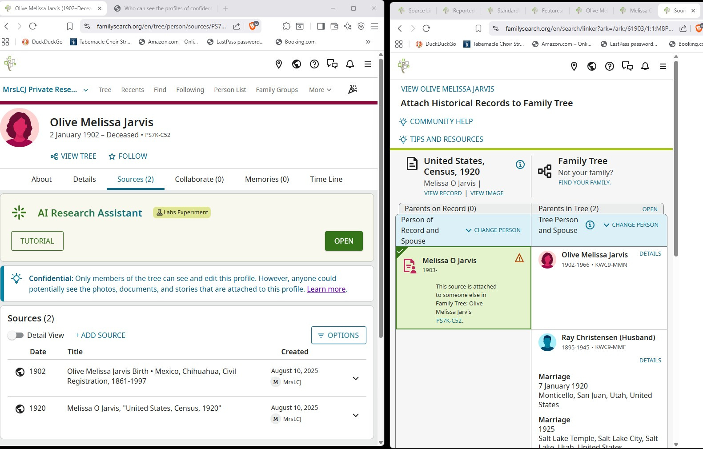Click Brave shield icon in left address bar

point(253,26)
